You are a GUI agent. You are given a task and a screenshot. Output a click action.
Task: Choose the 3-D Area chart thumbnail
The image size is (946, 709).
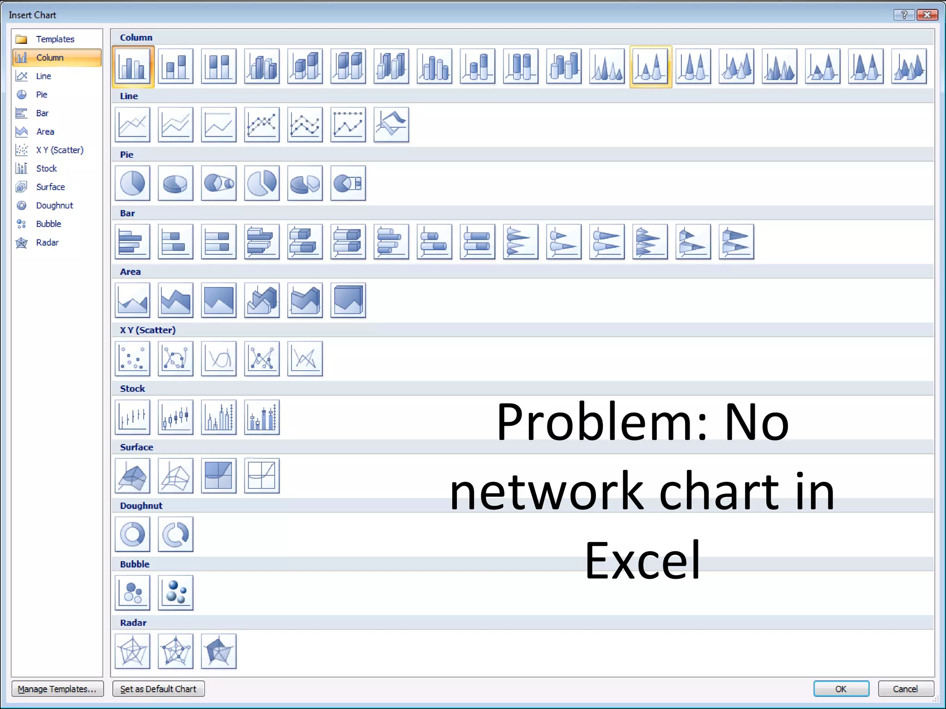point(262,300)
